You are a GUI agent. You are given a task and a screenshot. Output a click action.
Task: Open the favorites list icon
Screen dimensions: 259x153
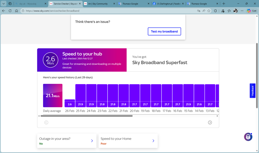pos(229,11)
